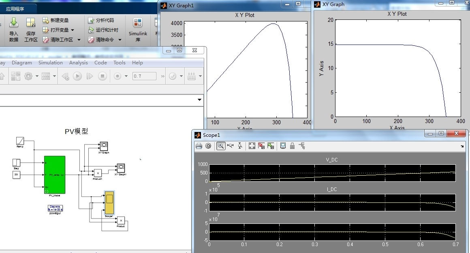Open the Simulation menu

(x=51, y=63)
